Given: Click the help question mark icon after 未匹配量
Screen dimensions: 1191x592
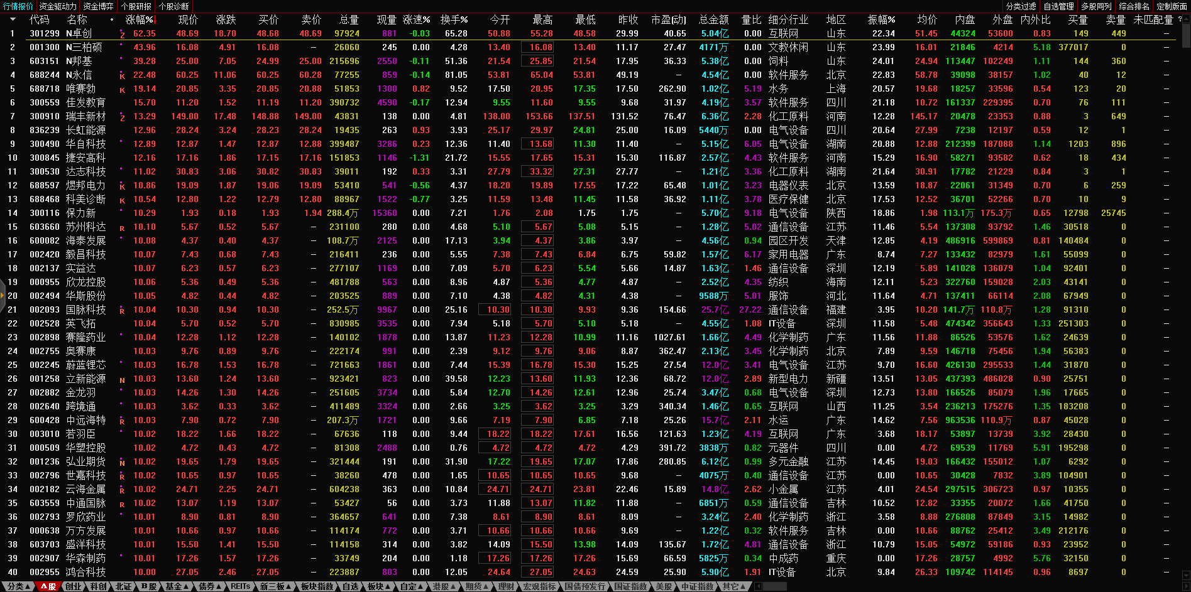Looking at the screenshot, I should (1180, 19).
